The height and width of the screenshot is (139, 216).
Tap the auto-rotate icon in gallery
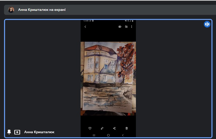126,27
